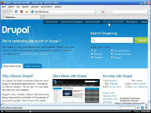Click the horizontal scrollbar left arrow
This screenshot has width=151, height=113.
point(2,104)
